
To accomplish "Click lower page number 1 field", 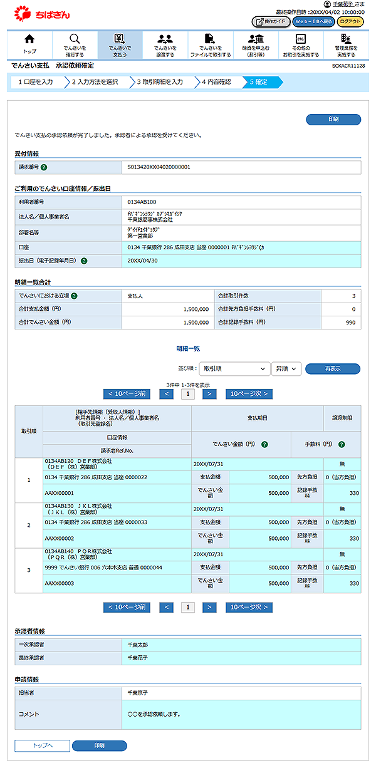I will 188,607.
